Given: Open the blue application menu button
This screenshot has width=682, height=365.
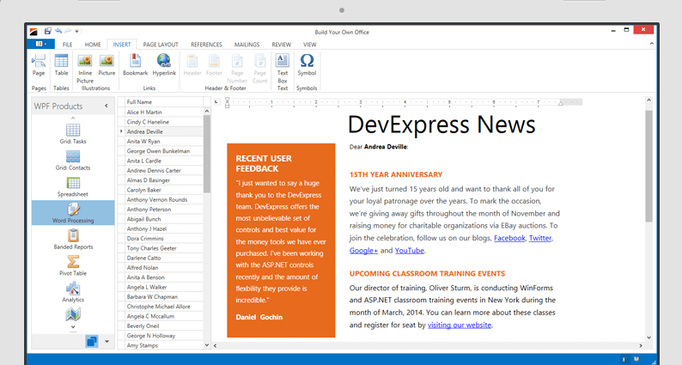Looking at the screenshot, I should (41, 44).
